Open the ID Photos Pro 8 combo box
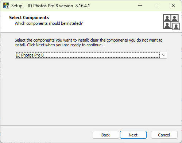 [x=91, y=55]
